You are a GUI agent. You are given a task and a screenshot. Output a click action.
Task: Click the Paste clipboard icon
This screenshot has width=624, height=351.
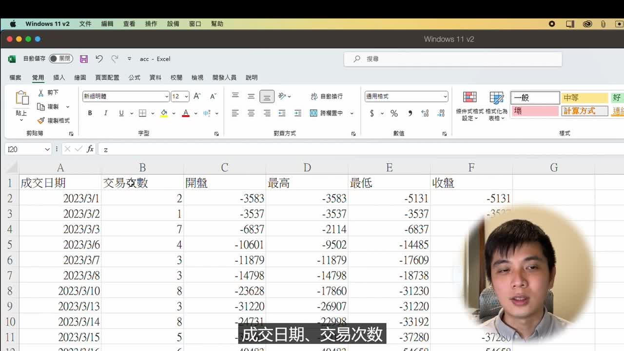[x=22, y=98]
